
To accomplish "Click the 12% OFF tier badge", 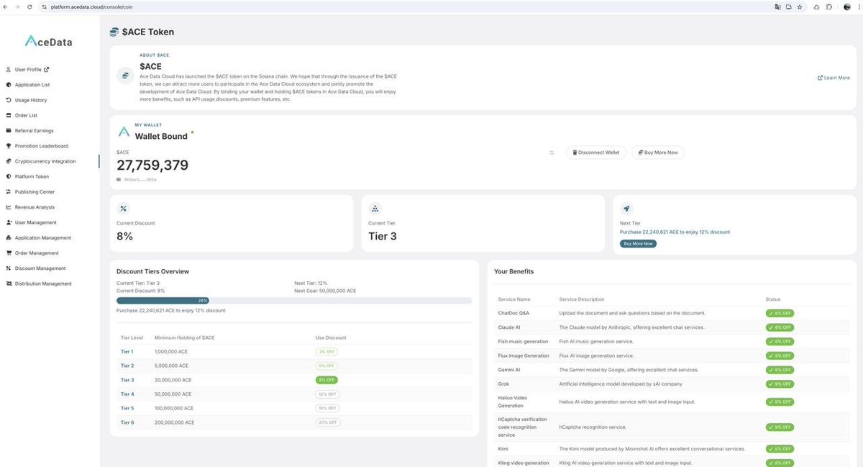I will tap(327, 394).
